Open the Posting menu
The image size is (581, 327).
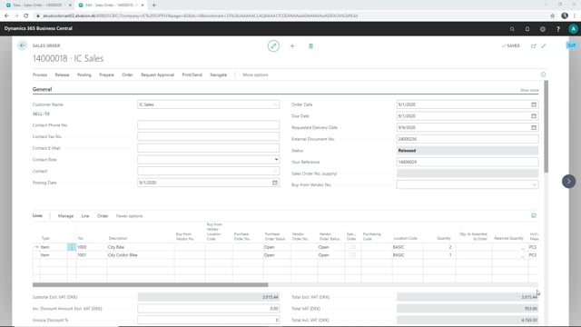click(x=84, y=74)
